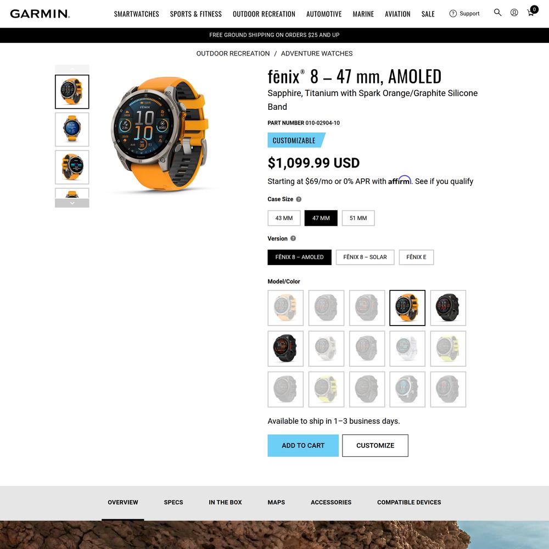Image resolution: width=549 pixels, height=549 pixels.
Task: Open the account profile icon
Action: [x=514, y=13]
